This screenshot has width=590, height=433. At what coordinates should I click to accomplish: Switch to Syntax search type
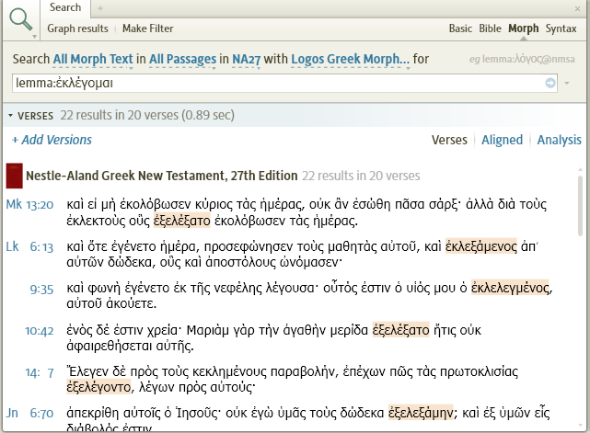[561, 28]
